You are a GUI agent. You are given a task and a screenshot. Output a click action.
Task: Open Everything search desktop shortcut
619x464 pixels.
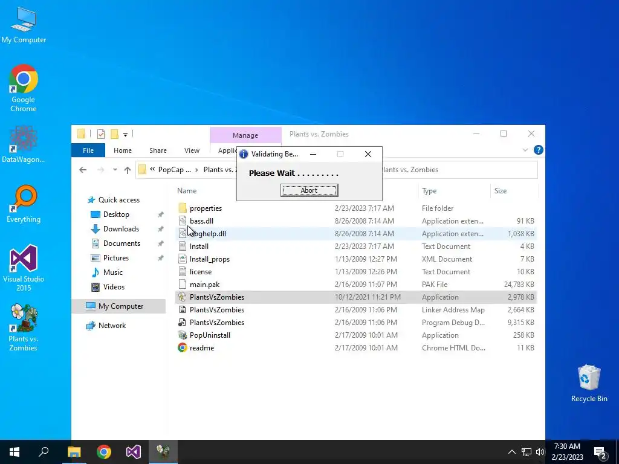click(24, 204)
